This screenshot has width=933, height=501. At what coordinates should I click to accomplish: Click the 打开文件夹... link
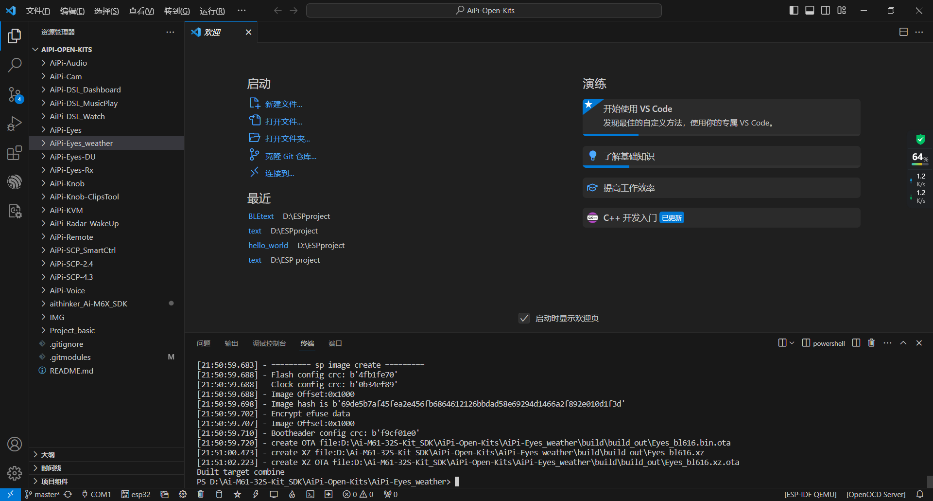click(287, 139)
